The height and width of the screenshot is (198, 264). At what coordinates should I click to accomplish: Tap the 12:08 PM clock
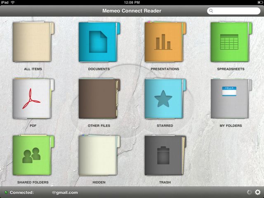pyautogui.click(x=132, y=2)
